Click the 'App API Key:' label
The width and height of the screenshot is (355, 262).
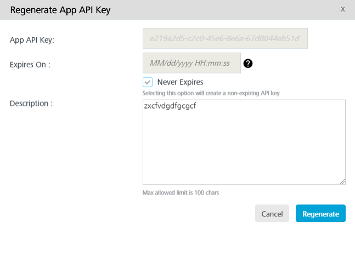[x=32, y=40]
